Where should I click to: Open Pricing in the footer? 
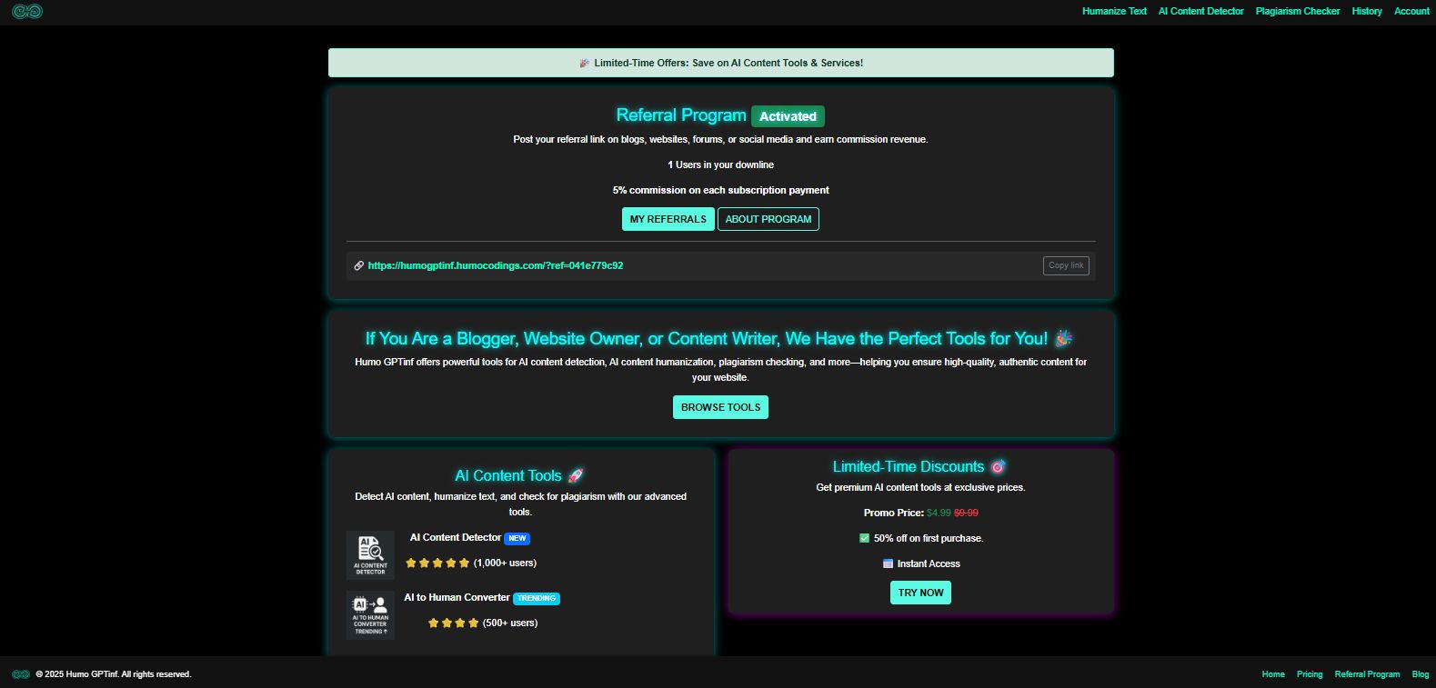(1310, 674)
